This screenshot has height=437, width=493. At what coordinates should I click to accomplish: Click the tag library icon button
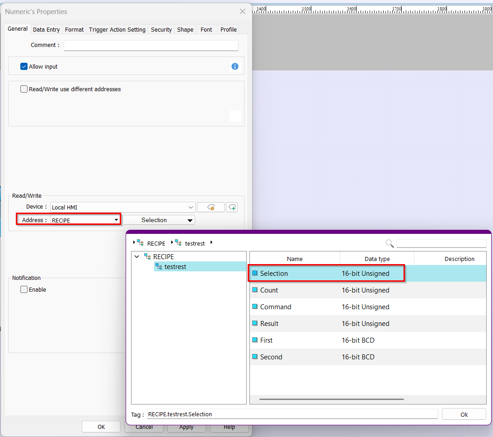tap(211, 207)
